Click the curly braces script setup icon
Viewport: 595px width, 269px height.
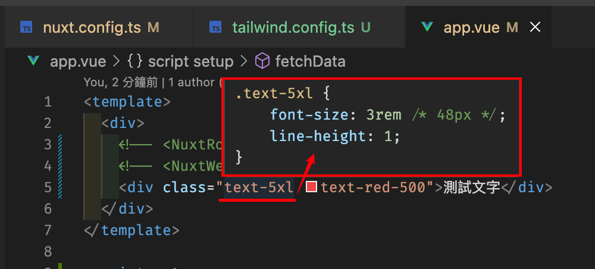(x=134, y=61)
